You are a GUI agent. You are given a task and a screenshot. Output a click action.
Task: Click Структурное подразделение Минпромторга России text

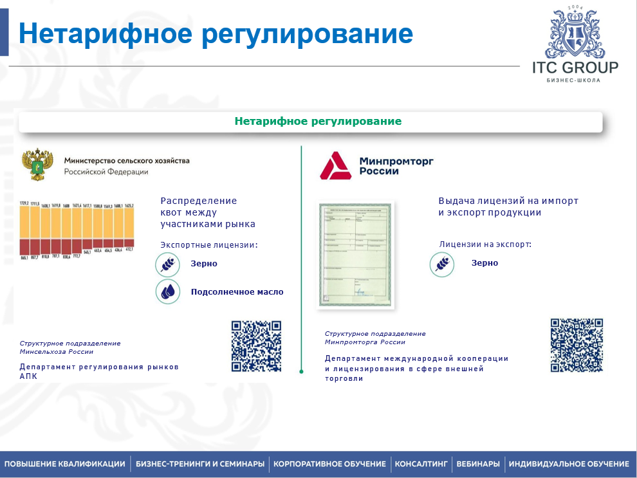coord(375,338)
